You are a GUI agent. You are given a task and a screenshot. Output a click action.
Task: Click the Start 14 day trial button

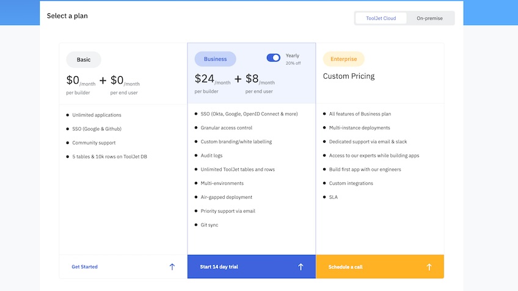click(252, 267)
